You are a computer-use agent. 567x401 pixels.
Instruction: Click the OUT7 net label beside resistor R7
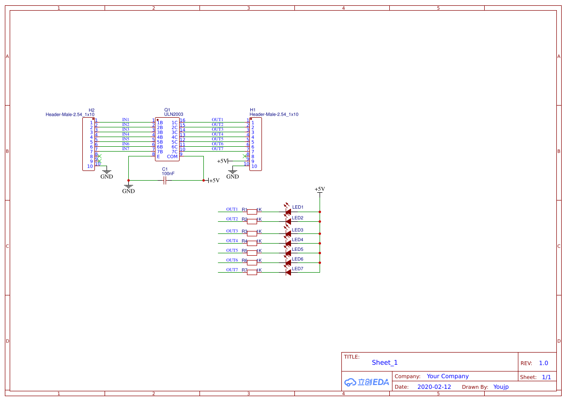click(x=232, y=270)
